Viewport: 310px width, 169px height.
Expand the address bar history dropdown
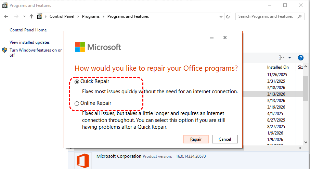[x=220, y=16]
